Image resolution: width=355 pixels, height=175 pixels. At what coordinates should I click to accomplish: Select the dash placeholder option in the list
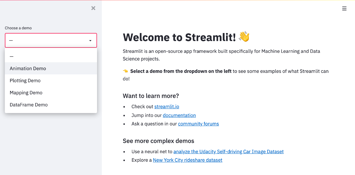(x=51, y=56)
